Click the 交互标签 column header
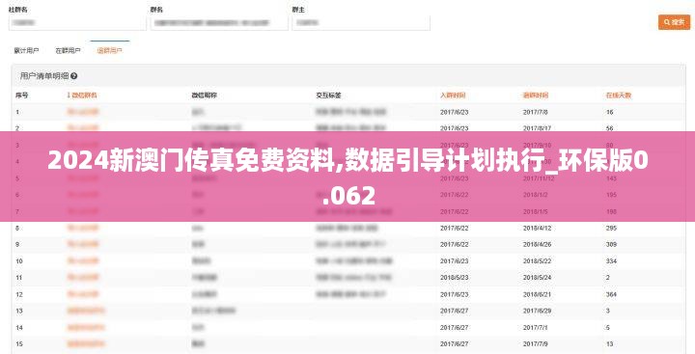Screen dimensions: 695x354 click(328, 95)
